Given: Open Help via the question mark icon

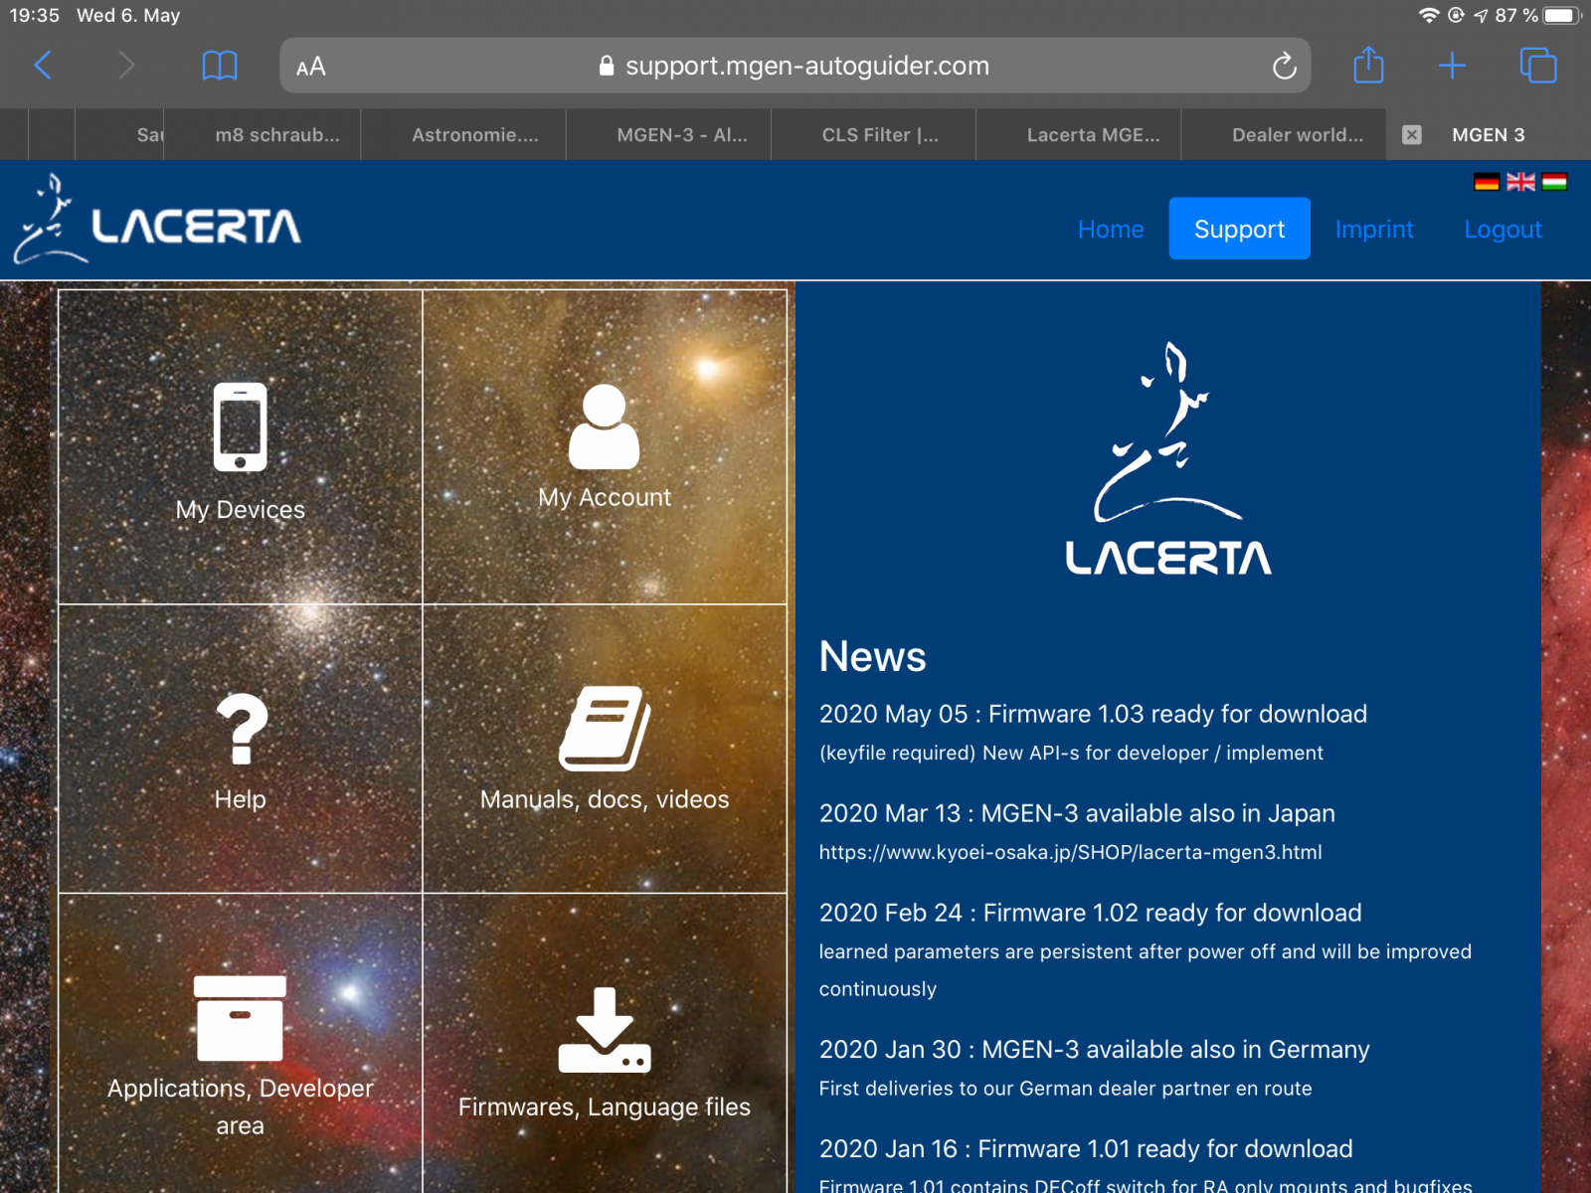Looking at the screenshot, I should coord(242,729).
